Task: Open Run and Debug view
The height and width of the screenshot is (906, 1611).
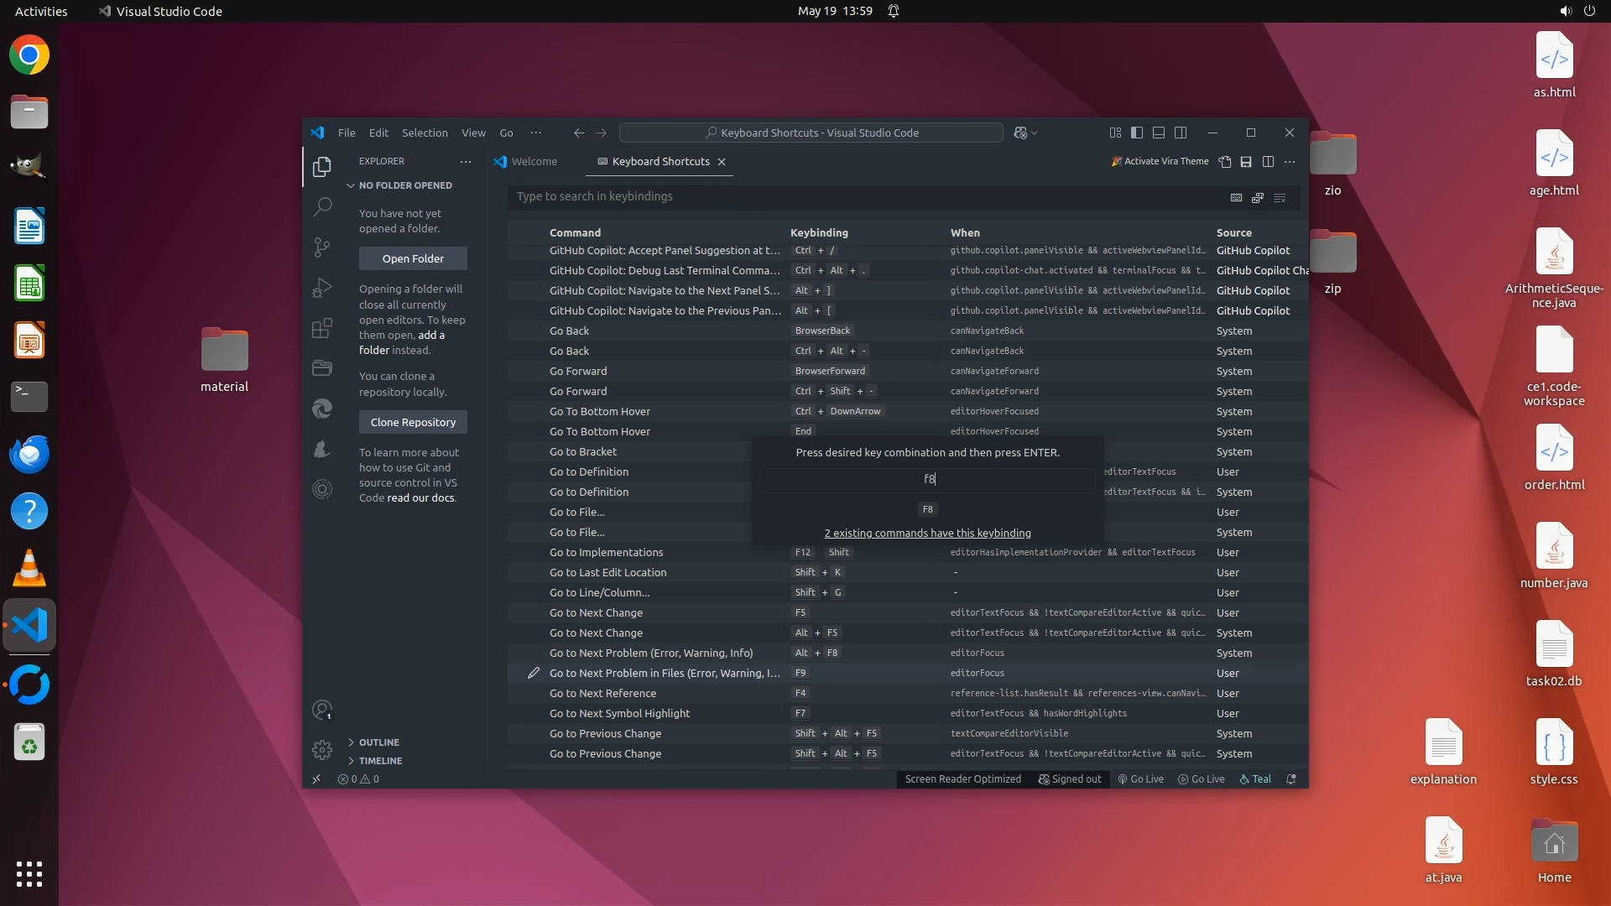Action: coord(322,288)
